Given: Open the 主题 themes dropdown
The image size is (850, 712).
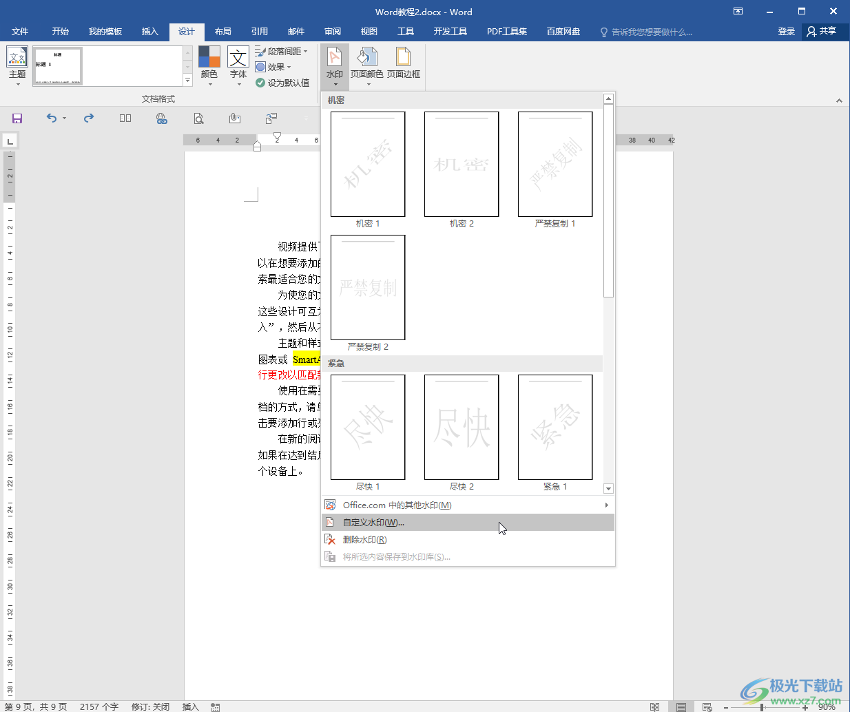Looking at the screenshot, I should coord(17,66).
